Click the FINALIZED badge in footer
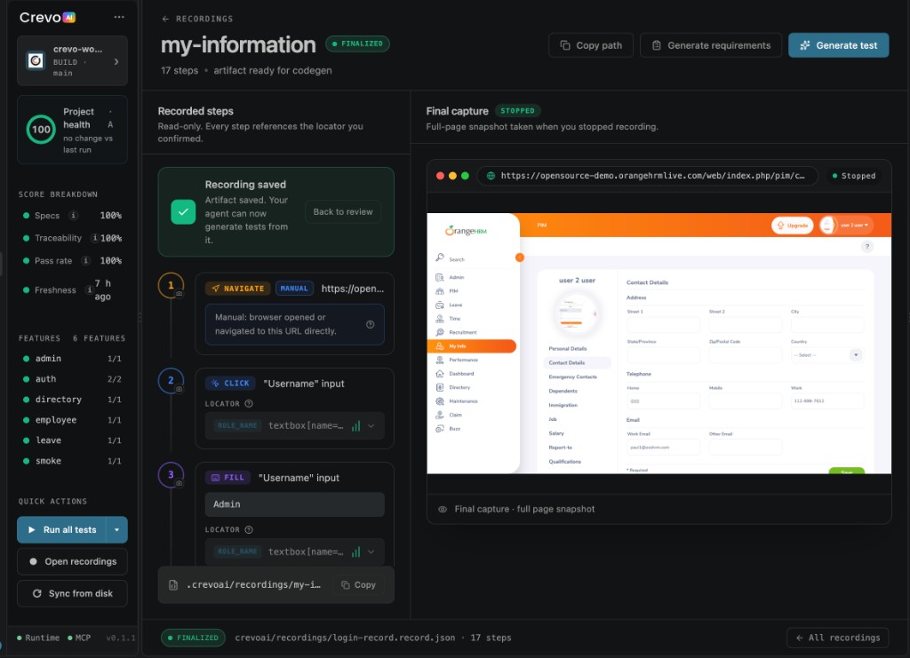Image resolution: width=910 pixels, height=658 pixels. click(x=193, y=638)
